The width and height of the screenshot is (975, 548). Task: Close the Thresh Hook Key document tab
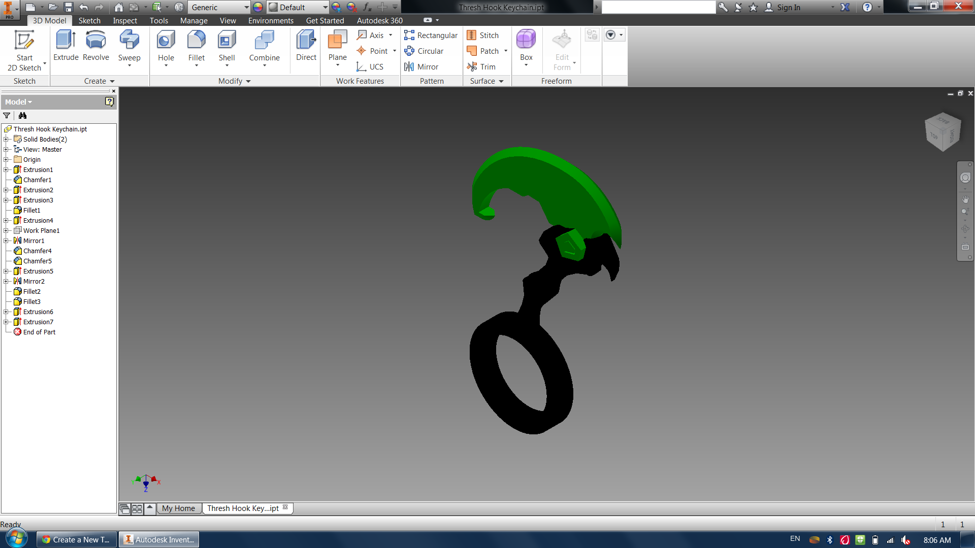[285, 507]
